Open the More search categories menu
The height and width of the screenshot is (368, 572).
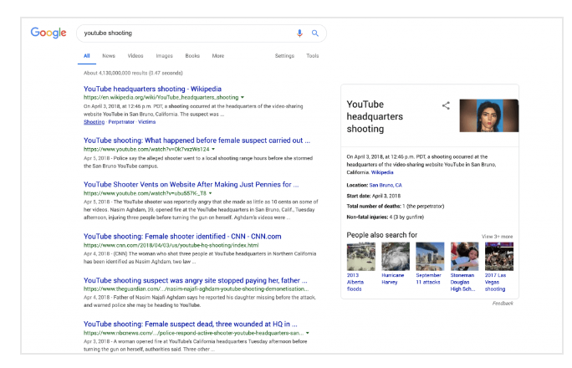(x=218, y=56)
